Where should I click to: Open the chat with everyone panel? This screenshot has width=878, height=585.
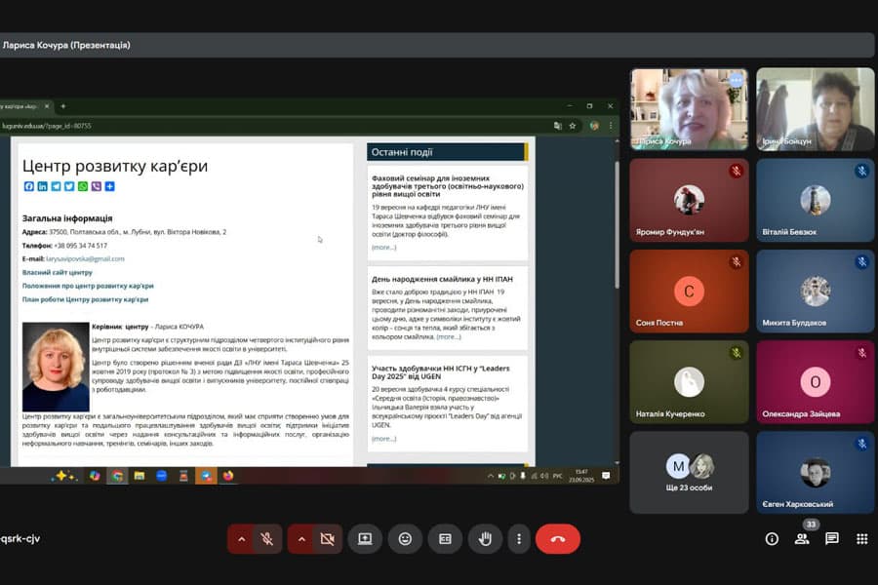(832, 539)
